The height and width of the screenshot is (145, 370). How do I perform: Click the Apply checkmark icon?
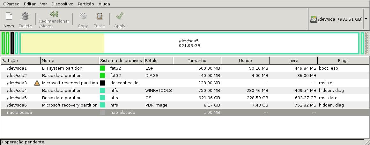120,16
